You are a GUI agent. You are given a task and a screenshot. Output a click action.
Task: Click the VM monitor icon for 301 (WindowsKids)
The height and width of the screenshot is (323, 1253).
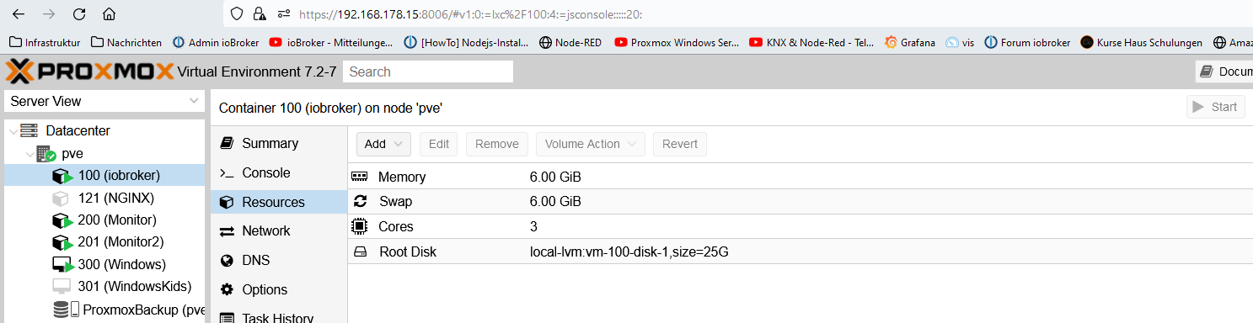pyautogui.click(x=61, y=287)
